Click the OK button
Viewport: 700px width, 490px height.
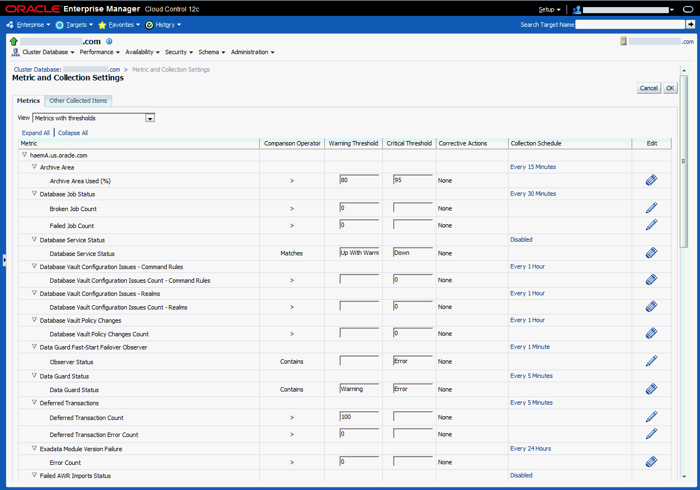[x=670, y=88]
